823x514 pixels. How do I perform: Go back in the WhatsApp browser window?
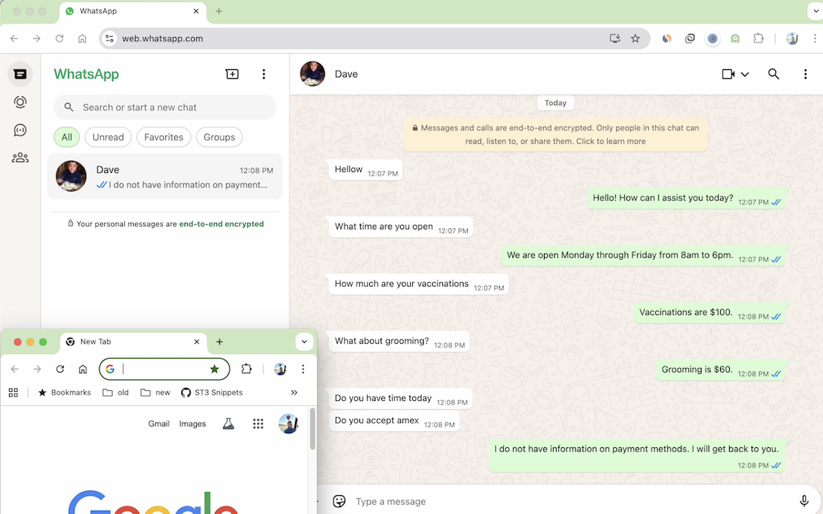[x=14, y=39]
